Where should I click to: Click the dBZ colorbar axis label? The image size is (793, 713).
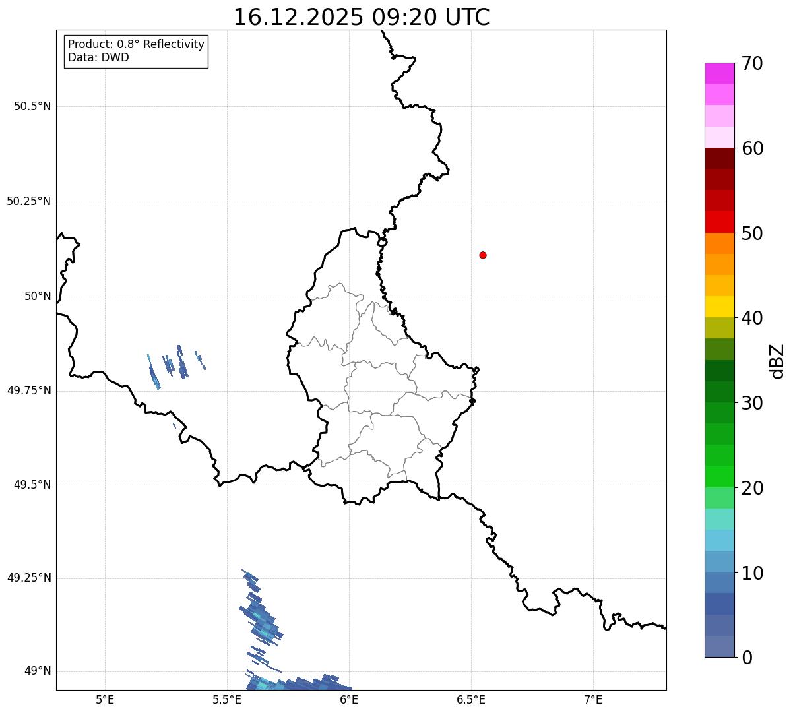[777, 361]
